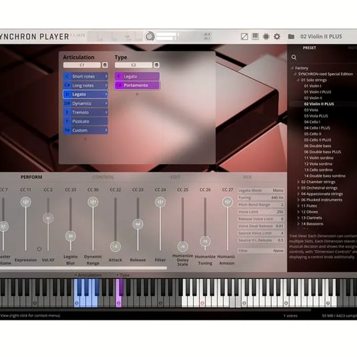Select the 11 Violin sordino preset
Image resolution: width=357 pixels, height=357 pixels.
pos(318,158)
